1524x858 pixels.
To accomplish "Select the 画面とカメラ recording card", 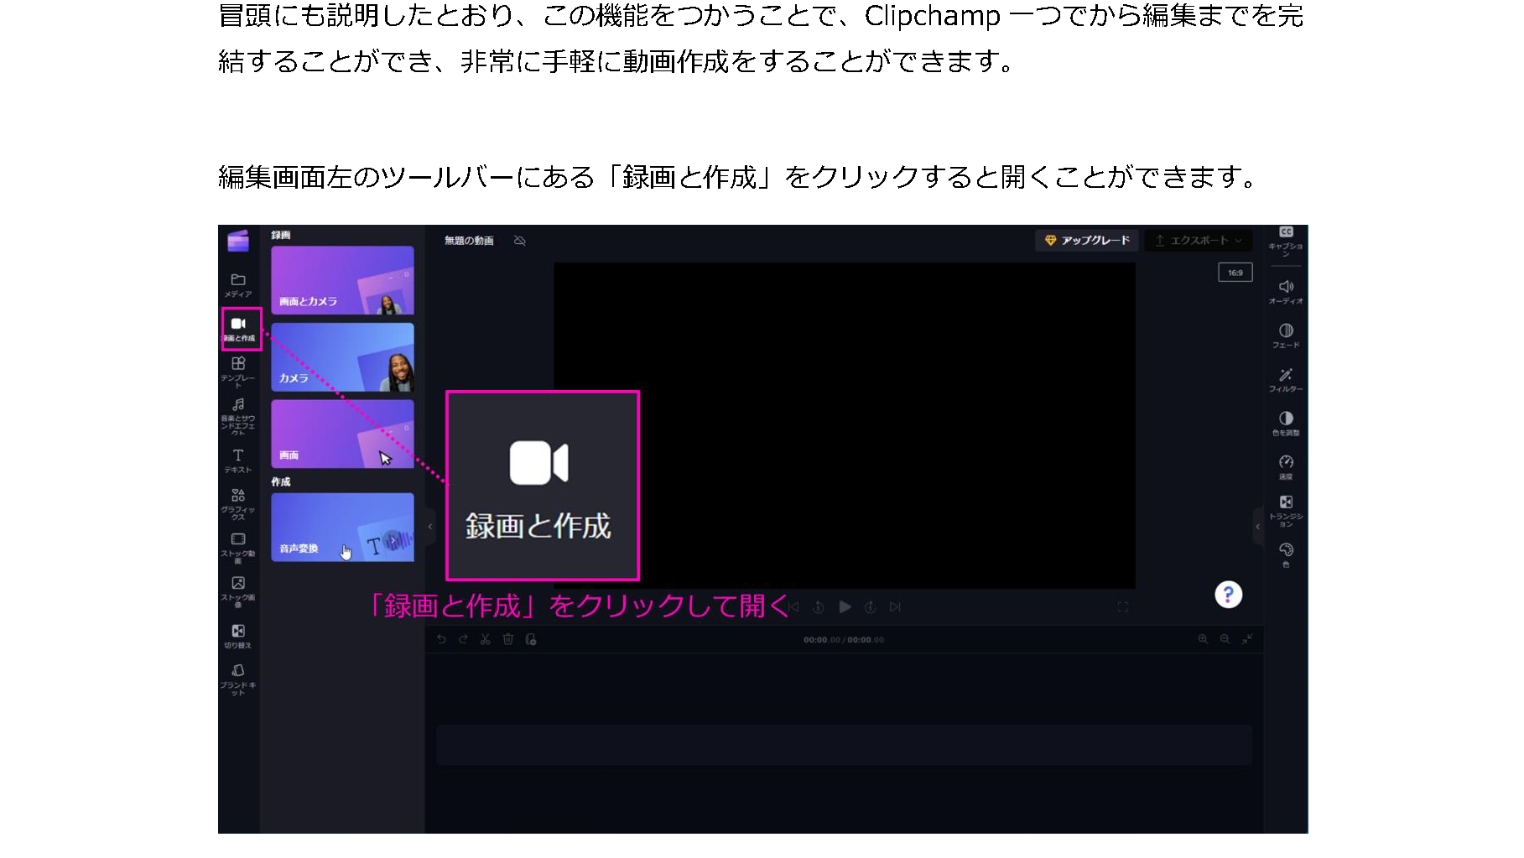I will tap(342, 280).
